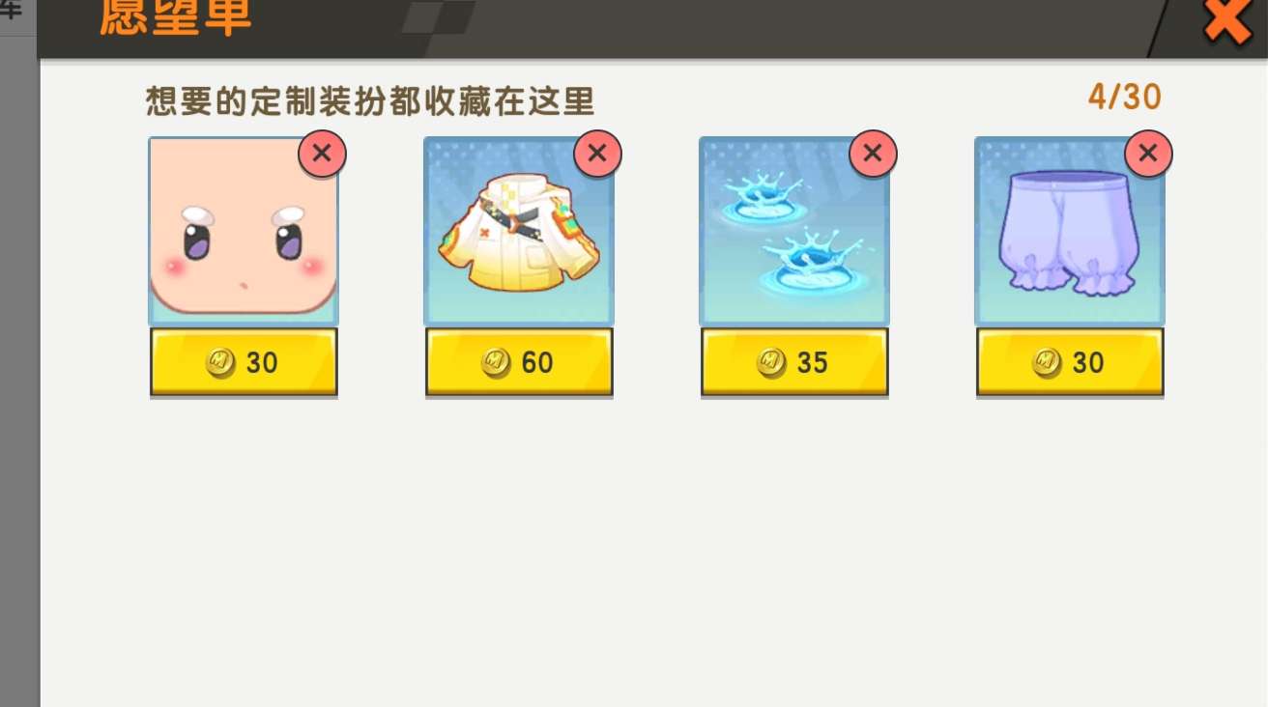Remove the water splash effect item
1268x707 pixels.
point(873,154)
